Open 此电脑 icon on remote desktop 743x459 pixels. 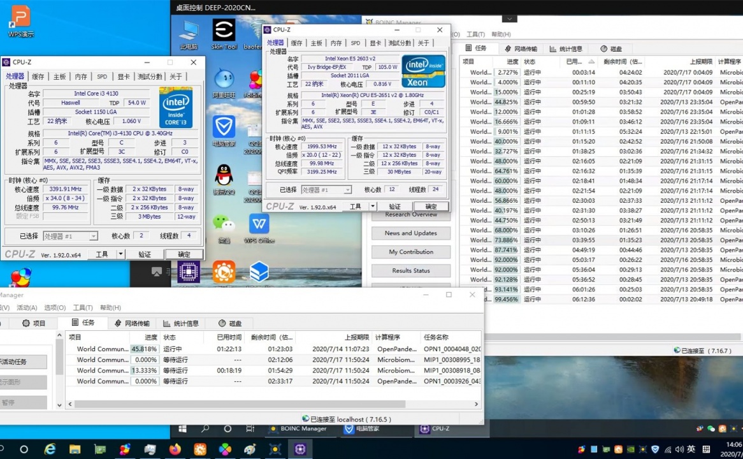[189, 34]
